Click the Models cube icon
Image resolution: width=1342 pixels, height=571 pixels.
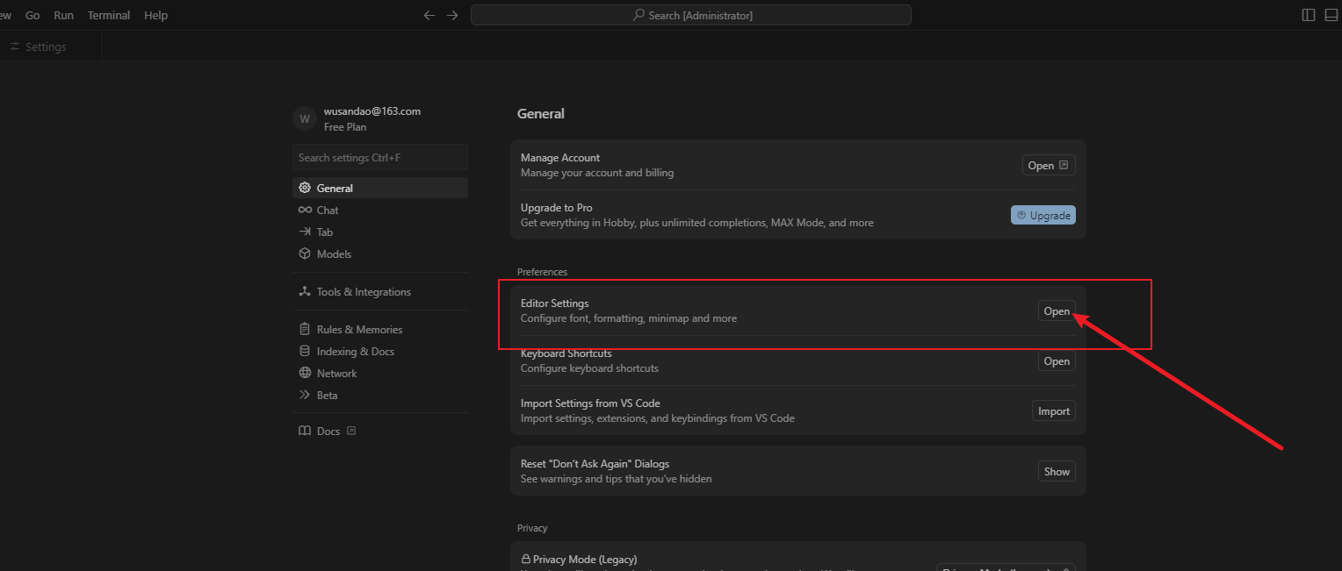point(305,253)
